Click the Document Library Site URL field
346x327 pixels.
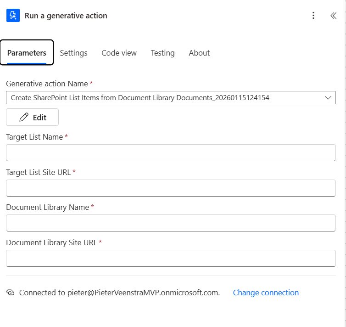(x=171, y=258)
